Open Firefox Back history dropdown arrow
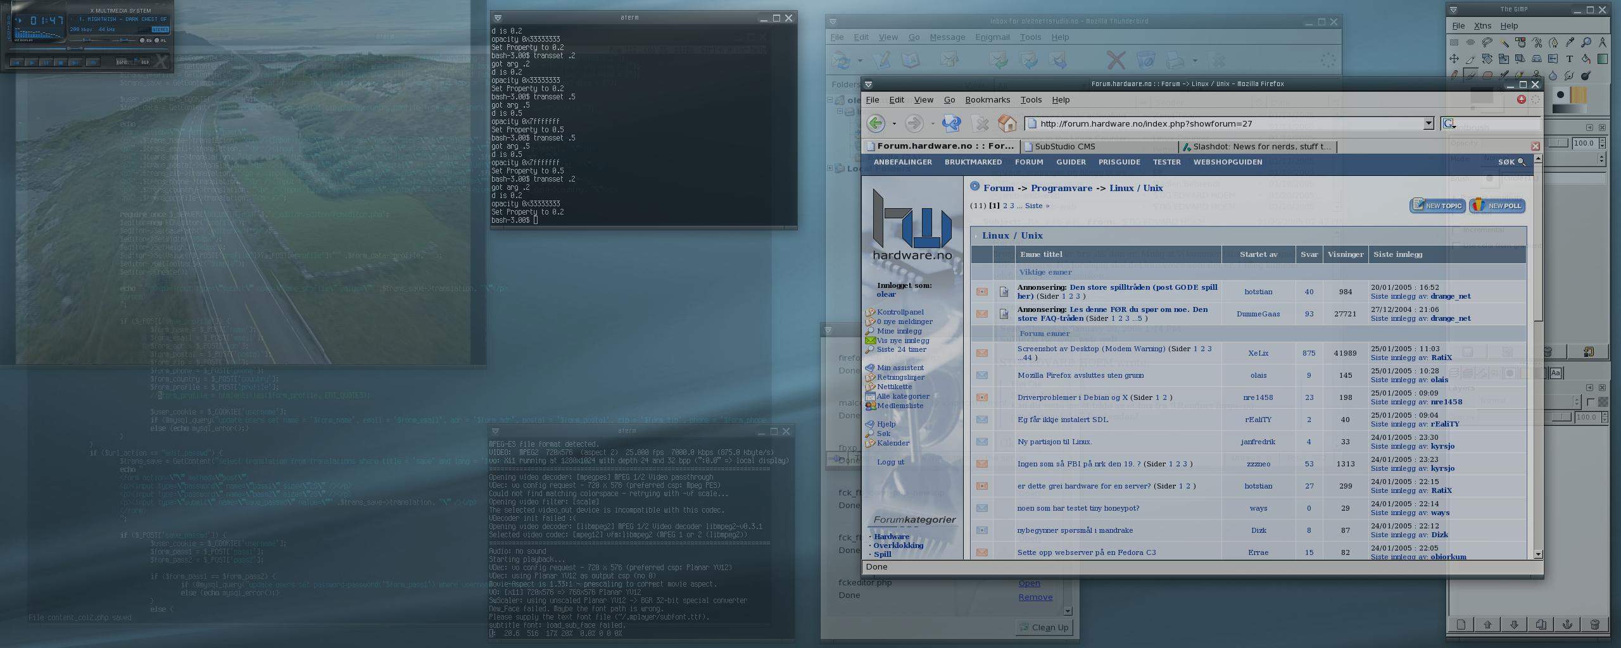1621x648 pixels. pyautogui.click(x=894, y=124)
